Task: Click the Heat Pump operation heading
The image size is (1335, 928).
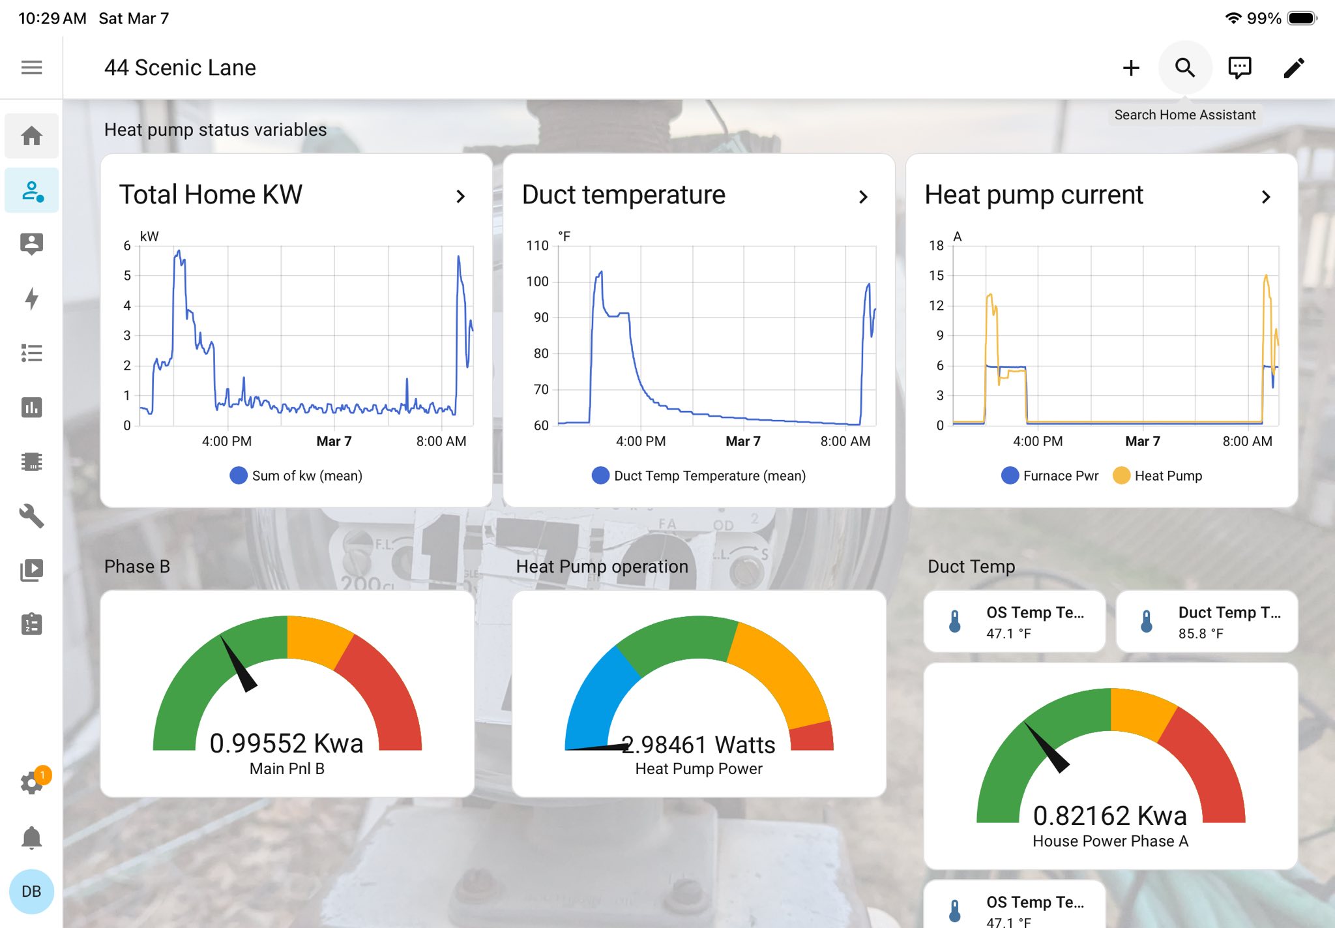Action: tap(602, 566)
